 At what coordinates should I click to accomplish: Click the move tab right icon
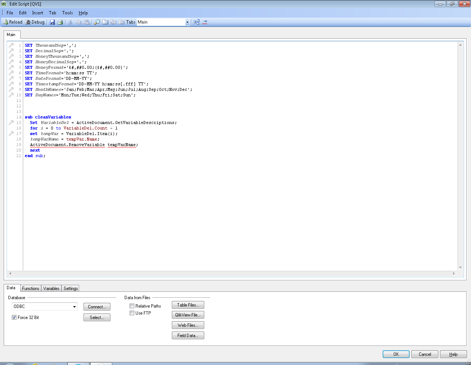[x=121, y=22]
